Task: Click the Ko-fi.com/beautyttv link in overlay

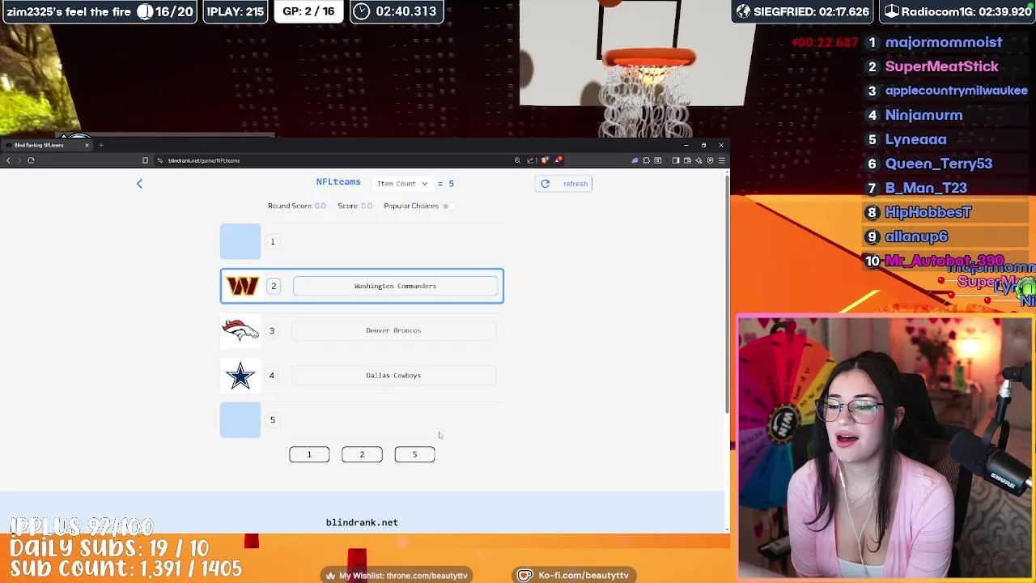Action: (574, 576)
